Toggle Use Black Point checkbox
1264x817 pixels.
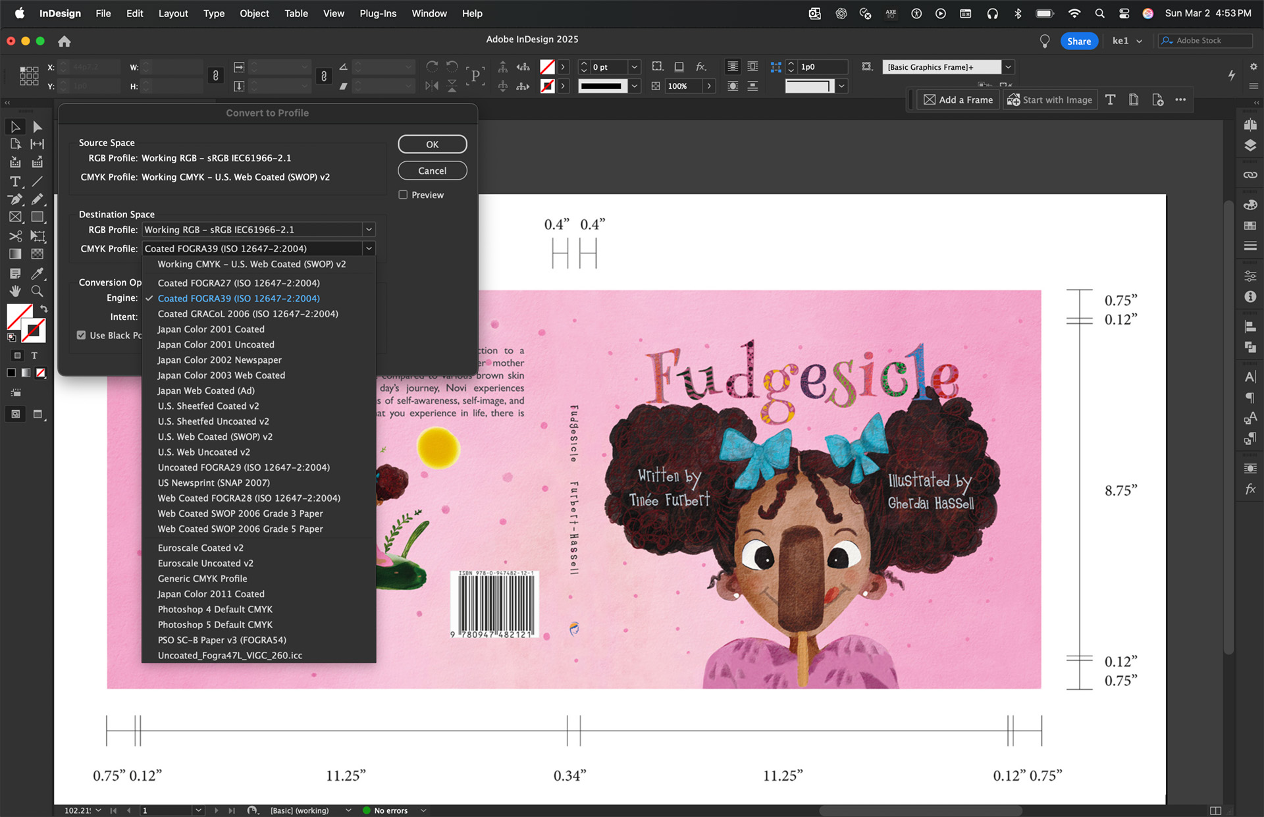pyautogui.click(x=82, y=335)
